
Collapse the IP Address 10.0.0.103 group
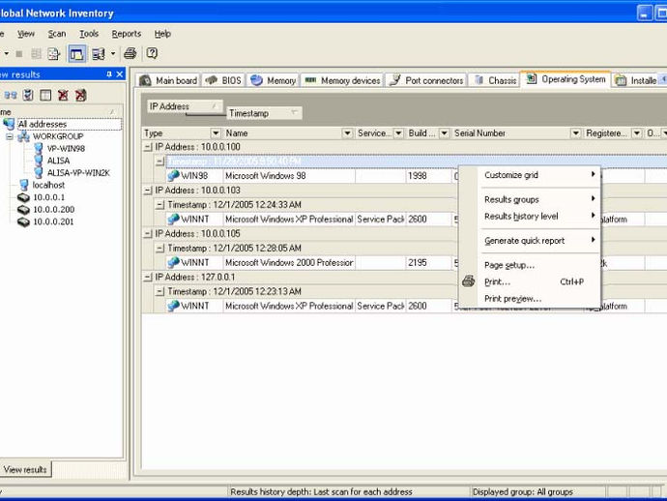(x=148, y=191)
